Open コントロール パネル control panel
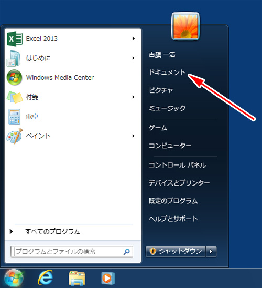Image resolution: width=262 pixels, height=288 pixels. click(x=177, y=166)
